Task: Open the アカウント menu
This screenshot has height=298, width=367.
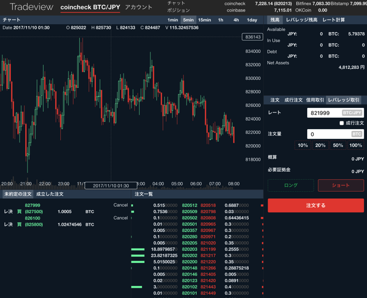Action: point(138,7)
